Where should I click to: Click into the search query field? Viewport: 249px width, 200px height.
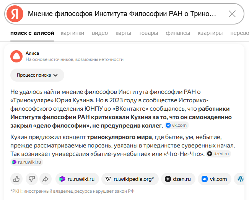(122, 14)
